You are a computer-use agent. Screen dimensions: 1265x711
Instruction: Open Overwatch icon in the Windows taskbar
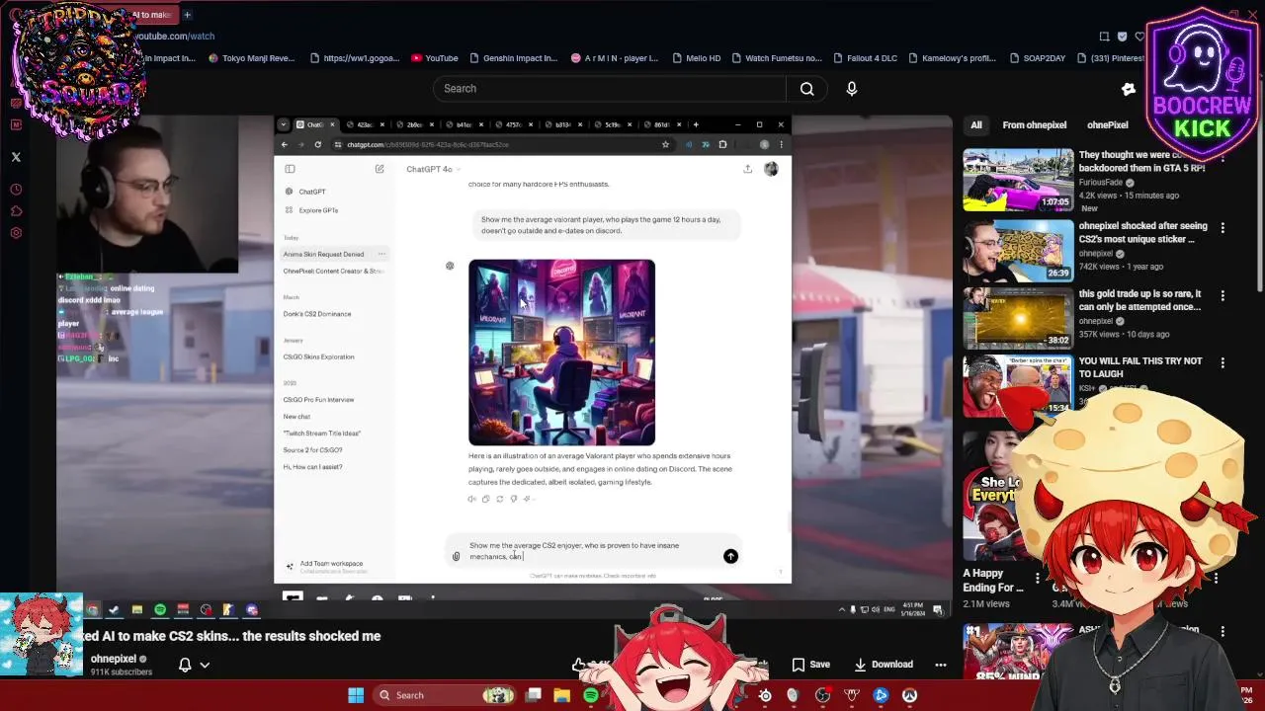909,695
